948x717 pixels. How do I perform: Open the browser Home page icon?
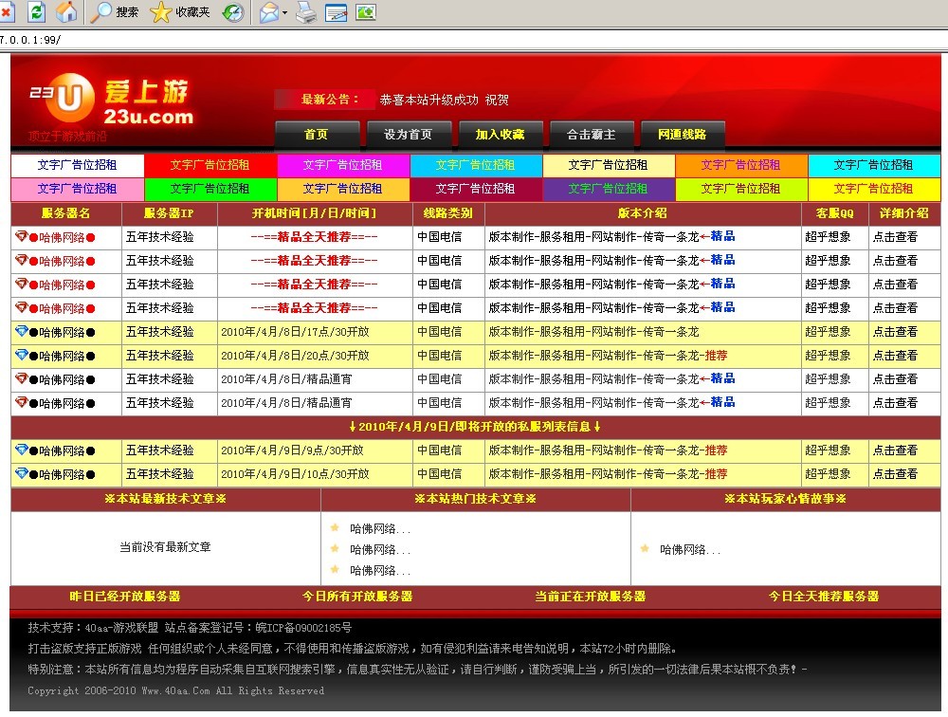point(64,13)
